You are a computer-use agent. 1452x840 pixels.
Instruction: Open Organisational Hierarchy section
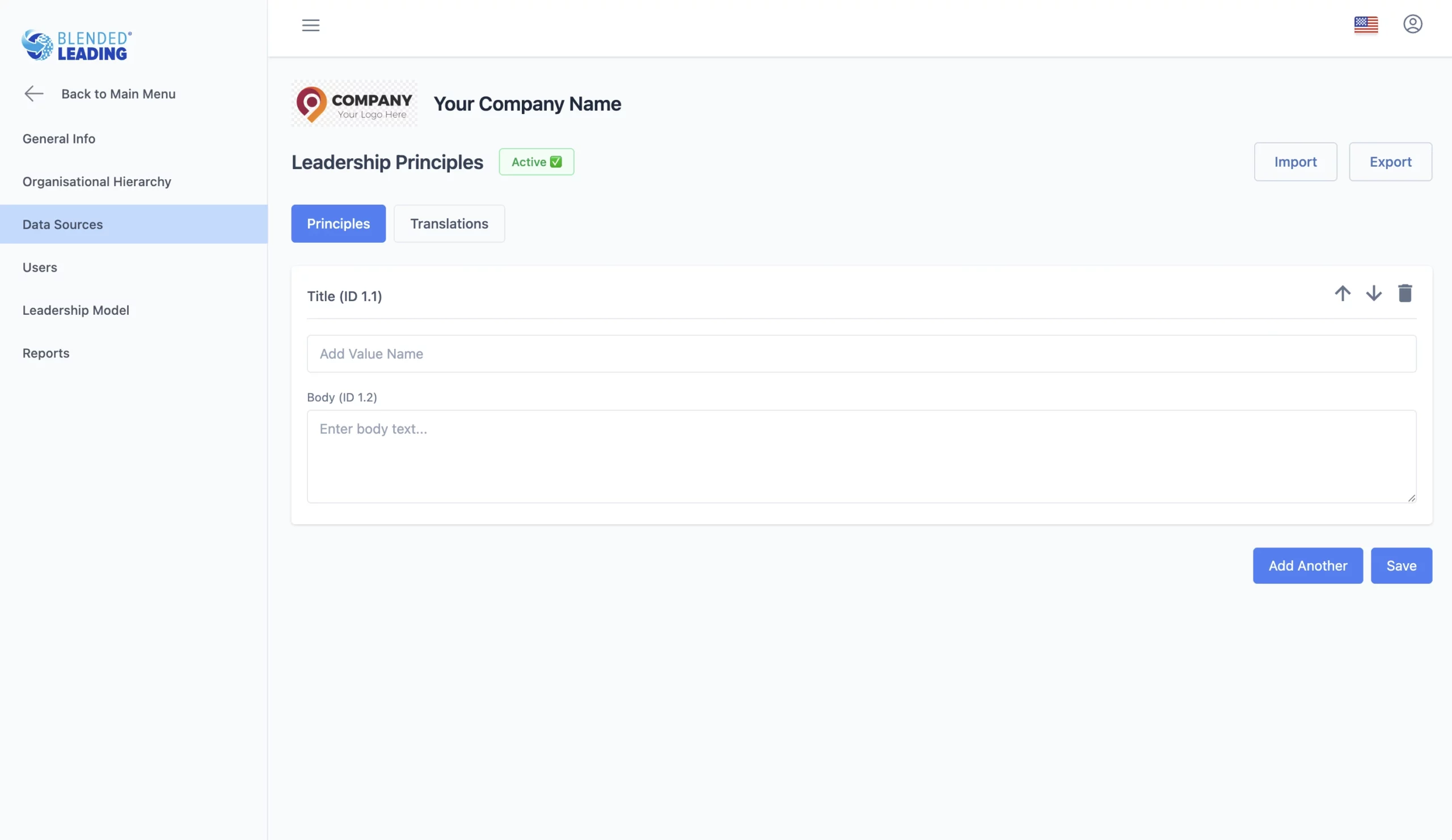pos(97,181)
